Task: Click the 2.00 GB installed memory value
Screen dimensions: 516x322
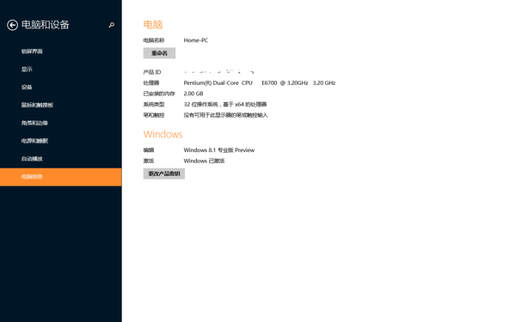Action: (193, 94)
